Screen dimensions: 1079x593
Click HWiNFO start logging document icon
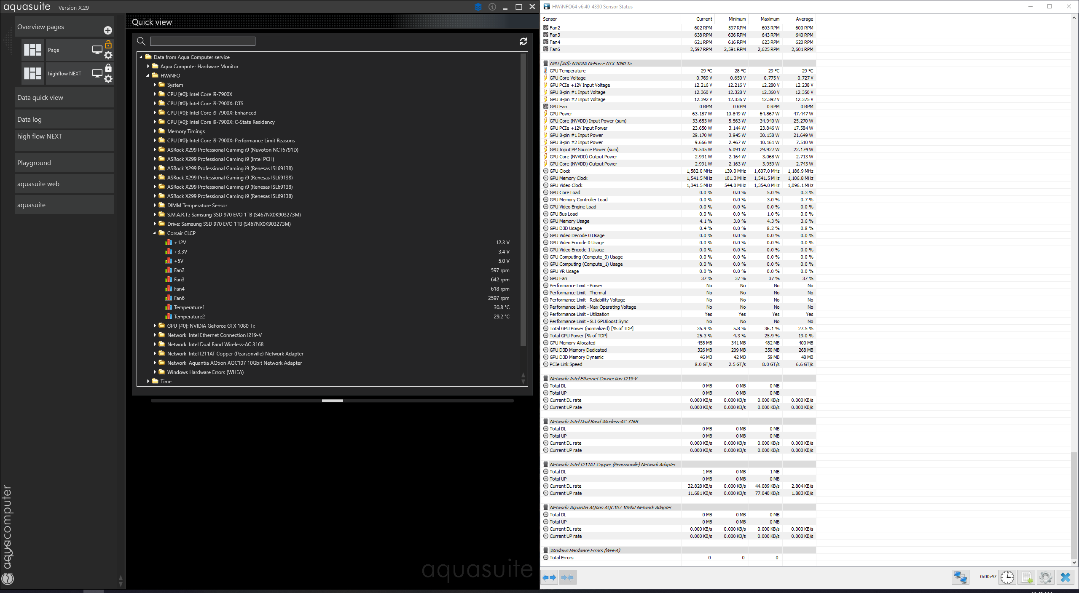click(1026, 577)
